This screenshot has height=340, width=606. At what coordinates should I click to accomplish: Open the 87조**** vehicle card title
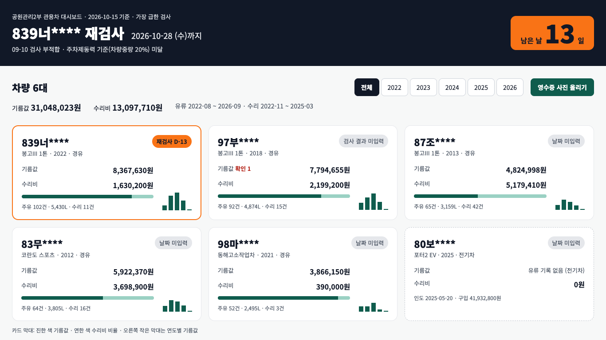435,142
